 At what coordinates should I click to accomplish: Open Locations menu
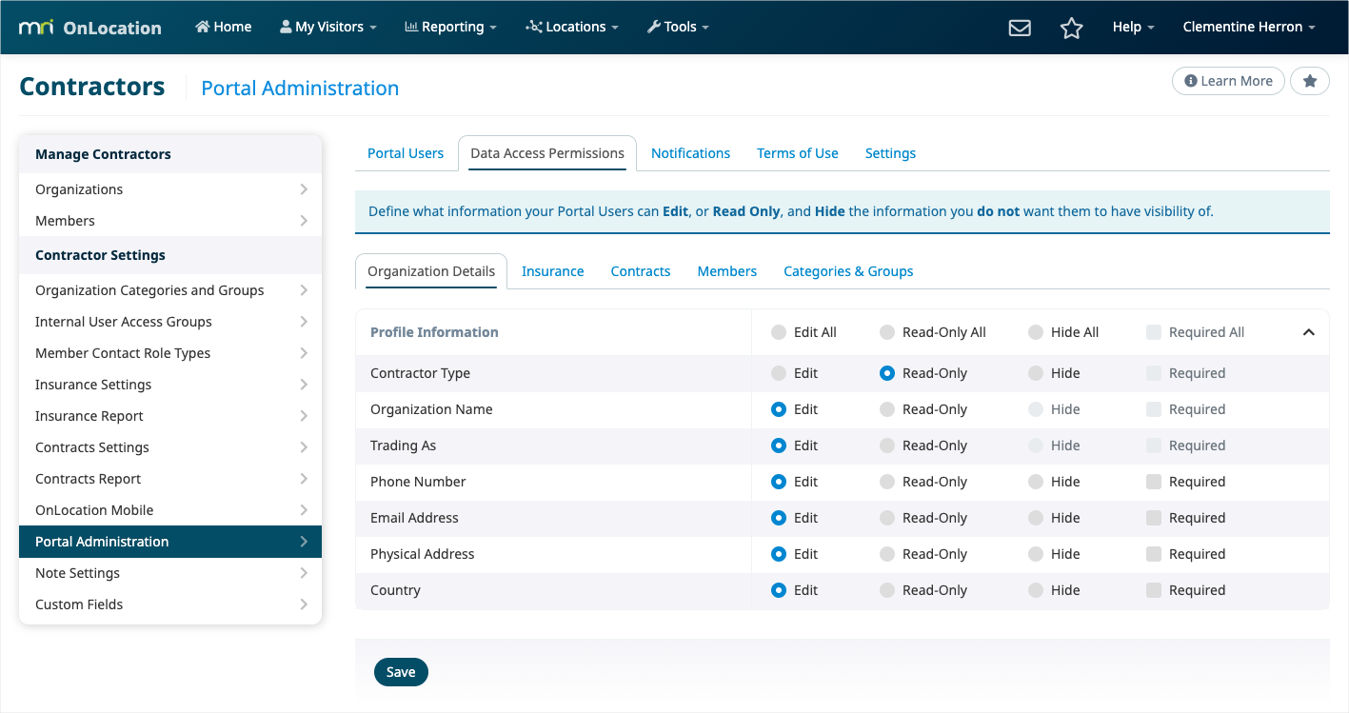[572, 27]
